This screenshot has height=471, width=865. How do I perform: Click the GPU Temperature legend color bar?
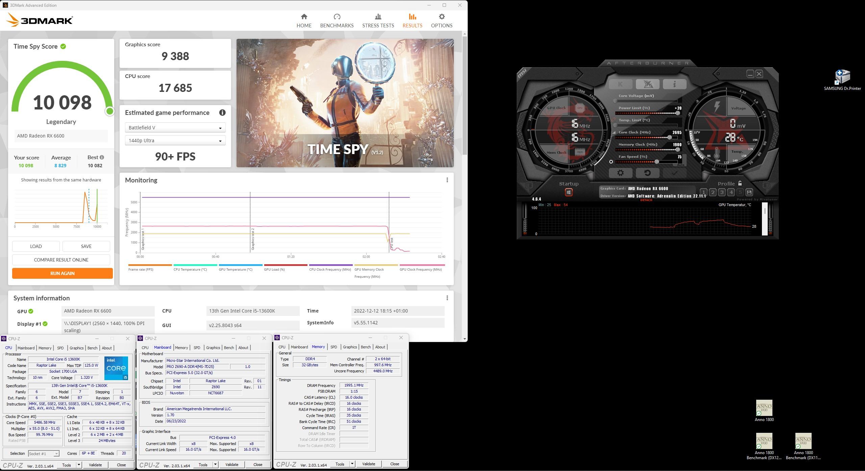pyautogui.click(x=240, y=265)
